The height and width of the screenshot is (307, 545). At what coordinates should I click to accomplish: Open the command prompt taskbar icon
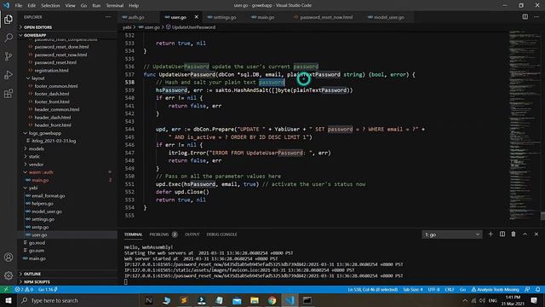tap(307, 300)
